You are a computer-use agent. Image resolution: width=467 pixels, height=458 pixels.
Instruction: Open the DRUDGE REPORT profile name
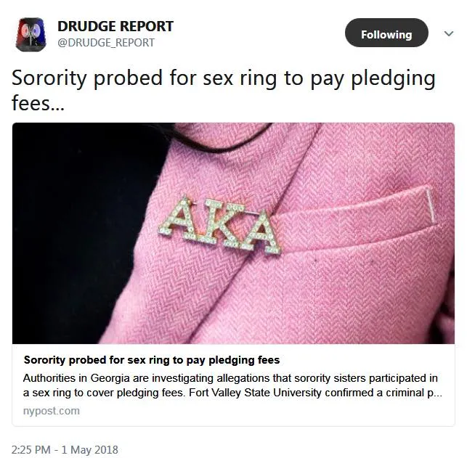[115, 26]
